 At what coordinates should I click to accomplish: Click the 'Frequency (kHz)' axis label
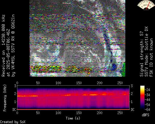click(5, 98)
